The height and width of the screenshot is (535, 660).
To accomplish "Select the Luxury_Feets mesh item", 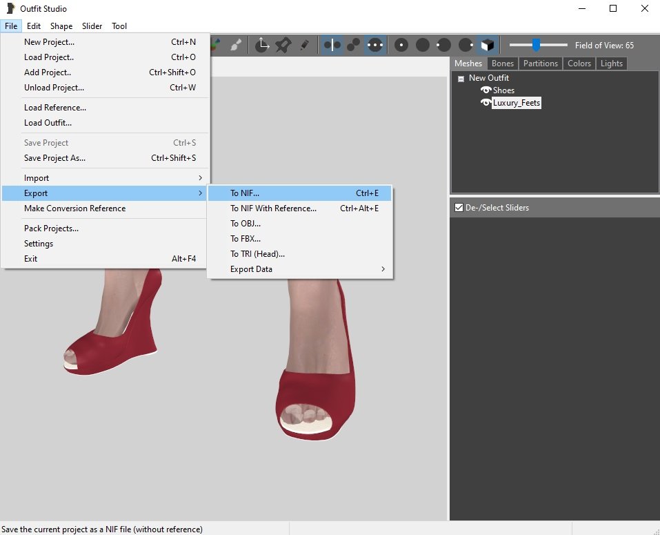I will click(x=517, y=103).
